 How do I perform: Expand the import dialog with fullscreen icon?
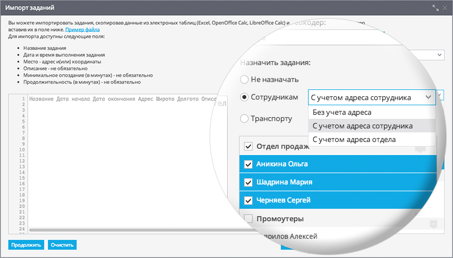(x=435, y=8)
